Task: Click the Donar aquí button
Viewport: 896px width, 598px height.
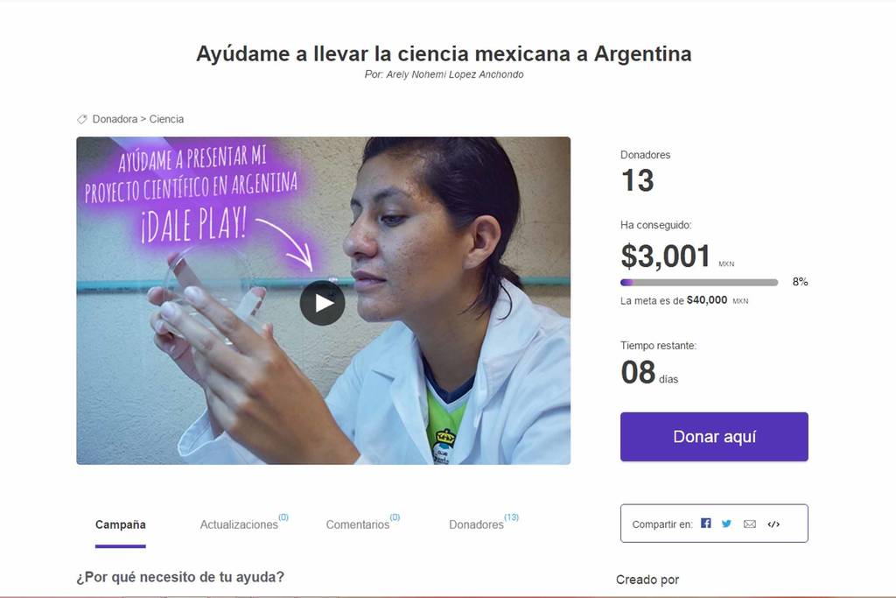Action: (714, 437)
